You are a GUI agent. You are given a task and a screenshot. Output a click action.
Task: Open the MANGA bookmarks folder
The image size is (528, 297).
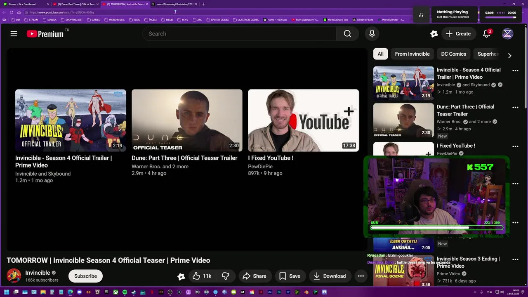point(49,20)
